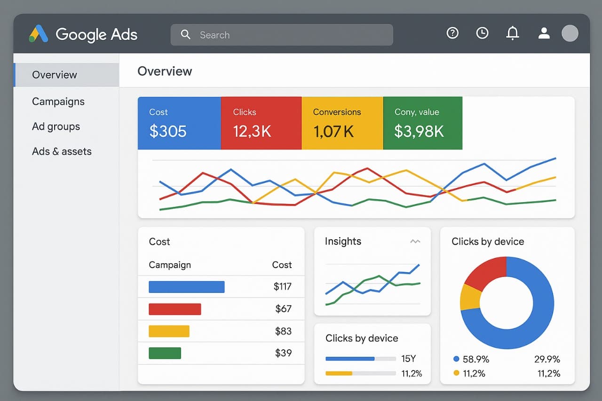This screenshot has width=602, height=401.
Task: Open the history clock icon
Action: coord(482,33)
